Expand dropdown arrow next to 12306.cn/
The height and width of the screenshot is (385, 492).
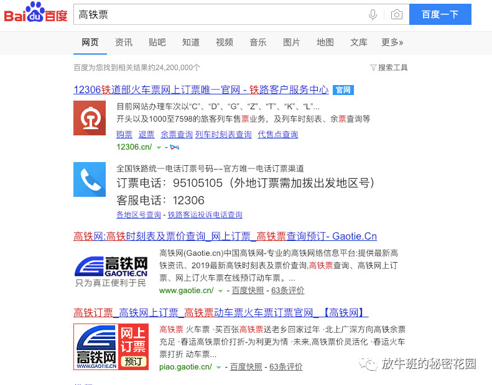(x=159, y=148)
